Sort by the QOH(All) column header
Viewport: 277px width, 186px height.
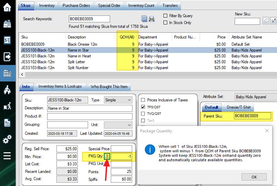[x=127, y=37]
